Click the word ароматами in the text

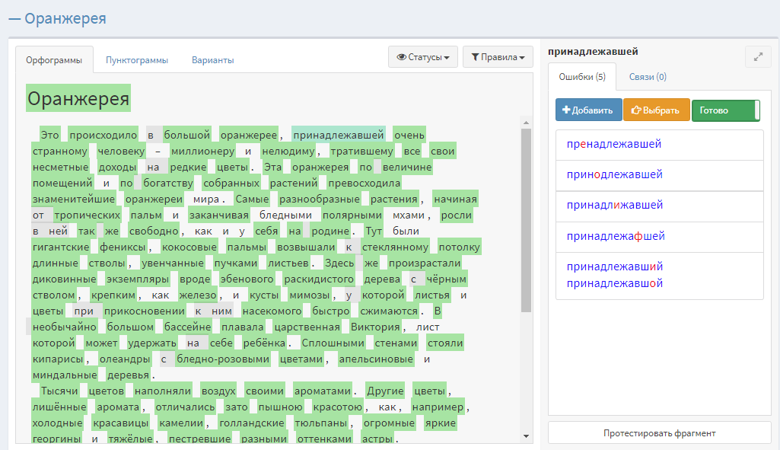(323, 391)
